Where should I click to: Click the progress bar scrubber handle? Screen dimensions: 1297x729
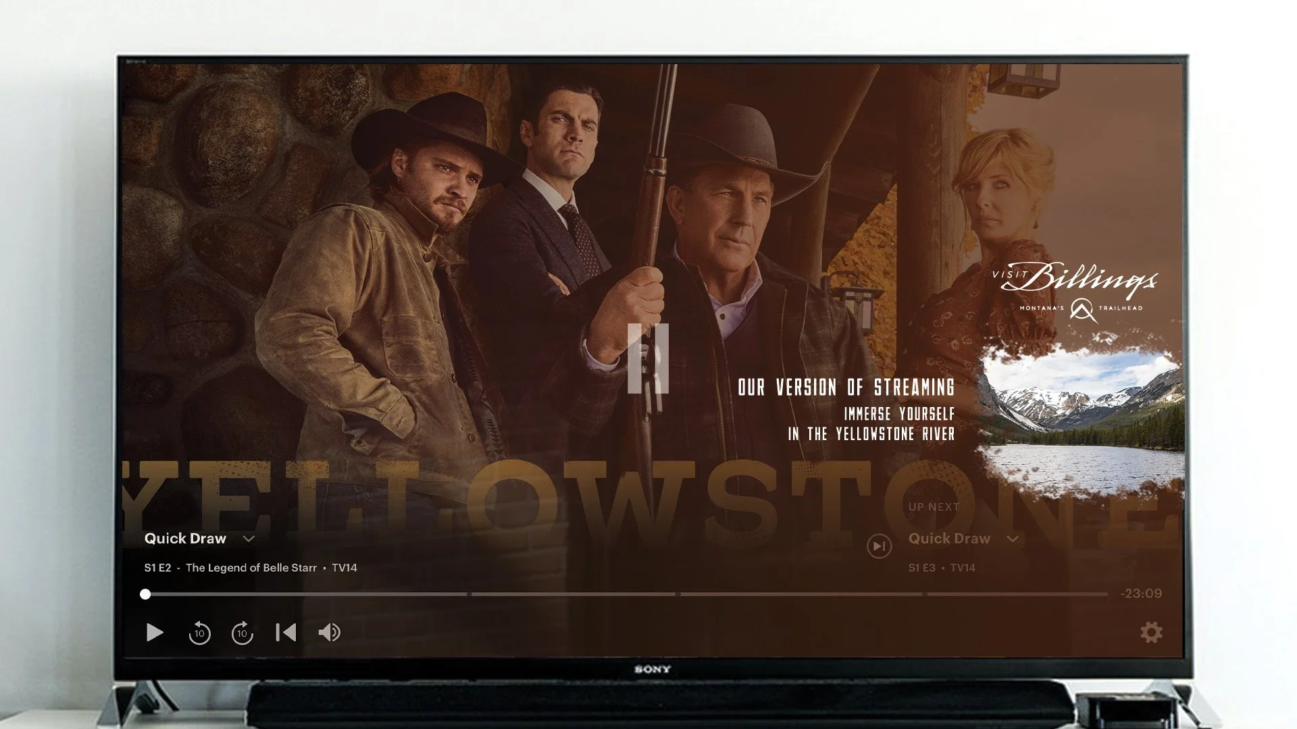pos(145,594)
